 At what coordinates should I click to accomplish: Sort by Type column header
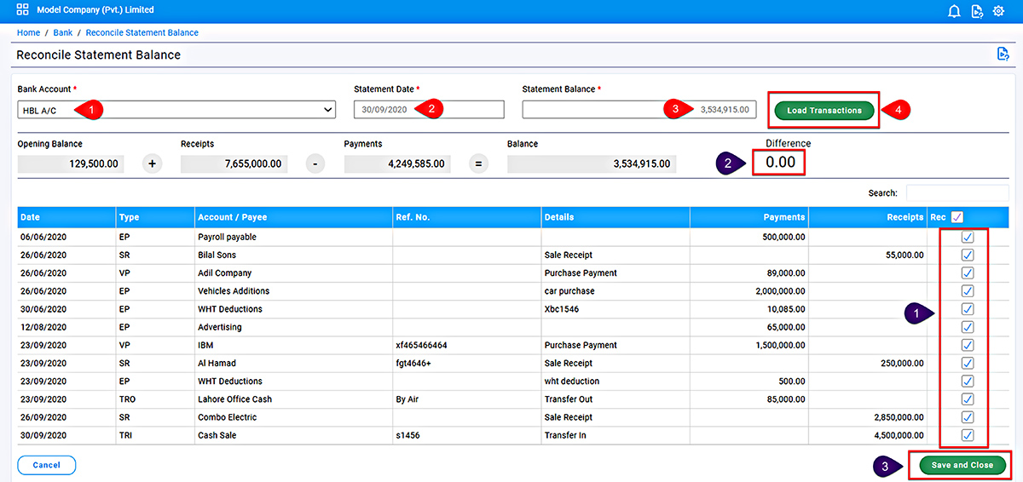click(155, 217)
